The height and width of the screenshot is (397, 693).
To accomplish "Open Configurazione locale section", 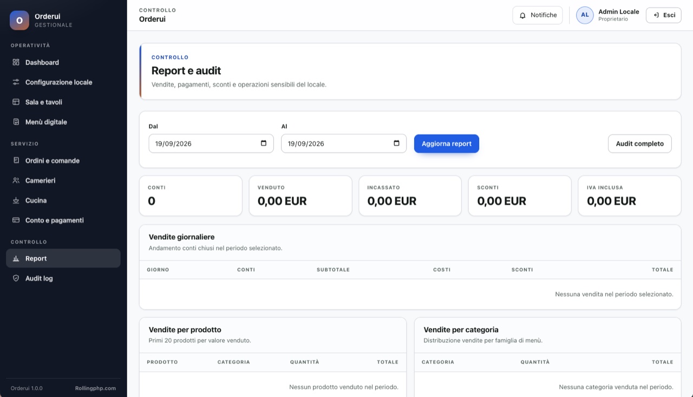I will click(x=63, y=82).
